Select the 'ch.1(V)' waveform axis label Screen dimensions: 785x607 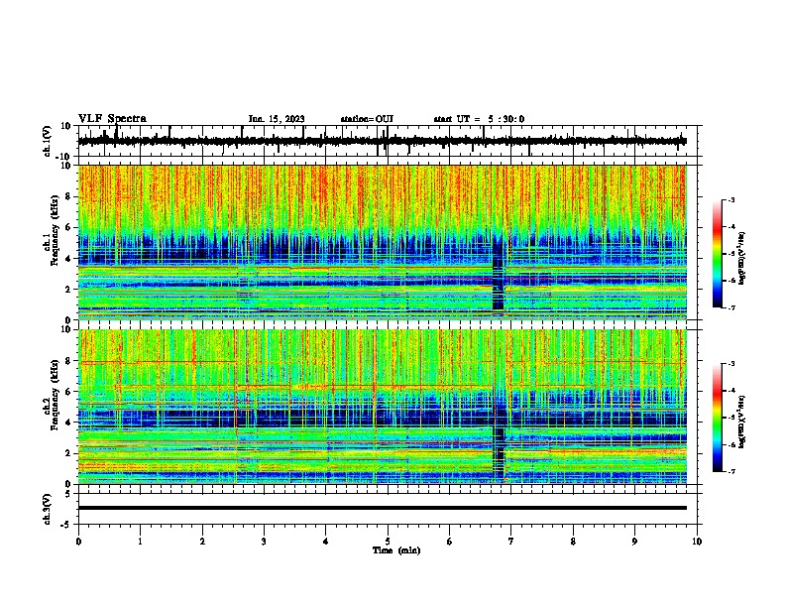point(48,141)
